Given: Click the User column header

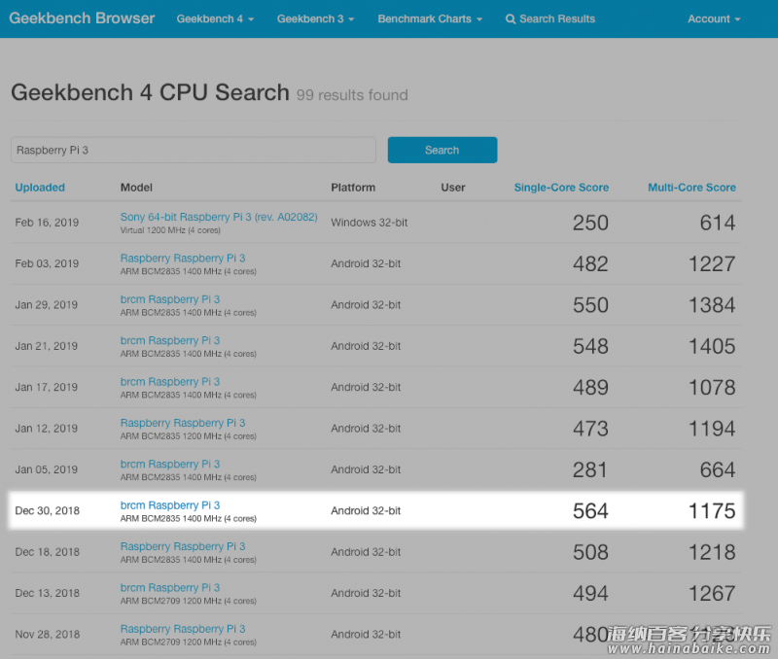Looking at the screenshot, I should point(453,188).
